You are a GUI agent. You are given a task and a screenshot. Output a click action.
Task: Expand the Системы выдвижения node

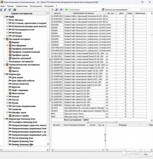tap(7, 106)
